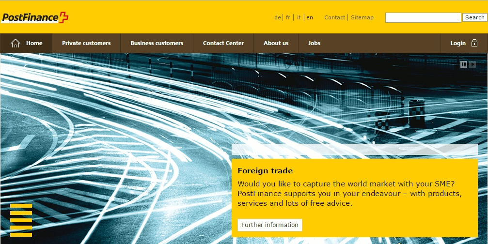The width and height of the screenshot is (488, 244).
Task: Click the PostFinance logo
Action: [34, 17]
